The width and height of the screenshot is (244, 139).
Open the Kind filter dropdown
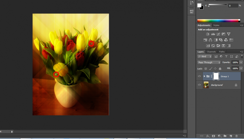pyautogui.click(x=205, y=56)
